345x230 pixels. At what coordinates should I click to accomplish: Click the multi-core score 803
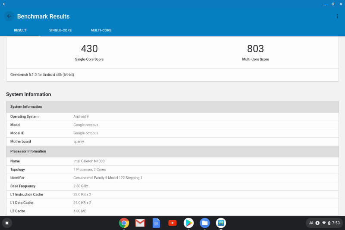255,49
